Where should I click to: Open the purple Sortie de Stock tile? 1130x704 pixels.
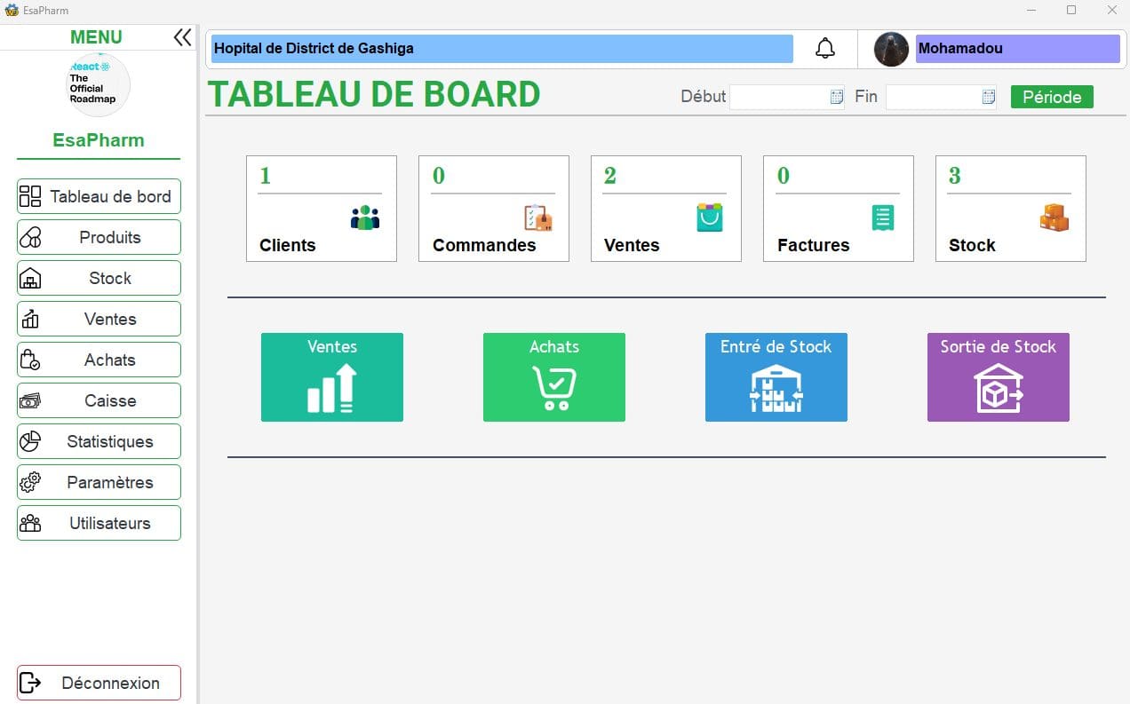click(x=999, y=377)
